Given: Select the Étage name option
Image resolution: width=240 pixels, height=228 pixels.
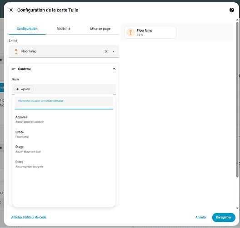Looking at the screenshot, I should 64,149.
